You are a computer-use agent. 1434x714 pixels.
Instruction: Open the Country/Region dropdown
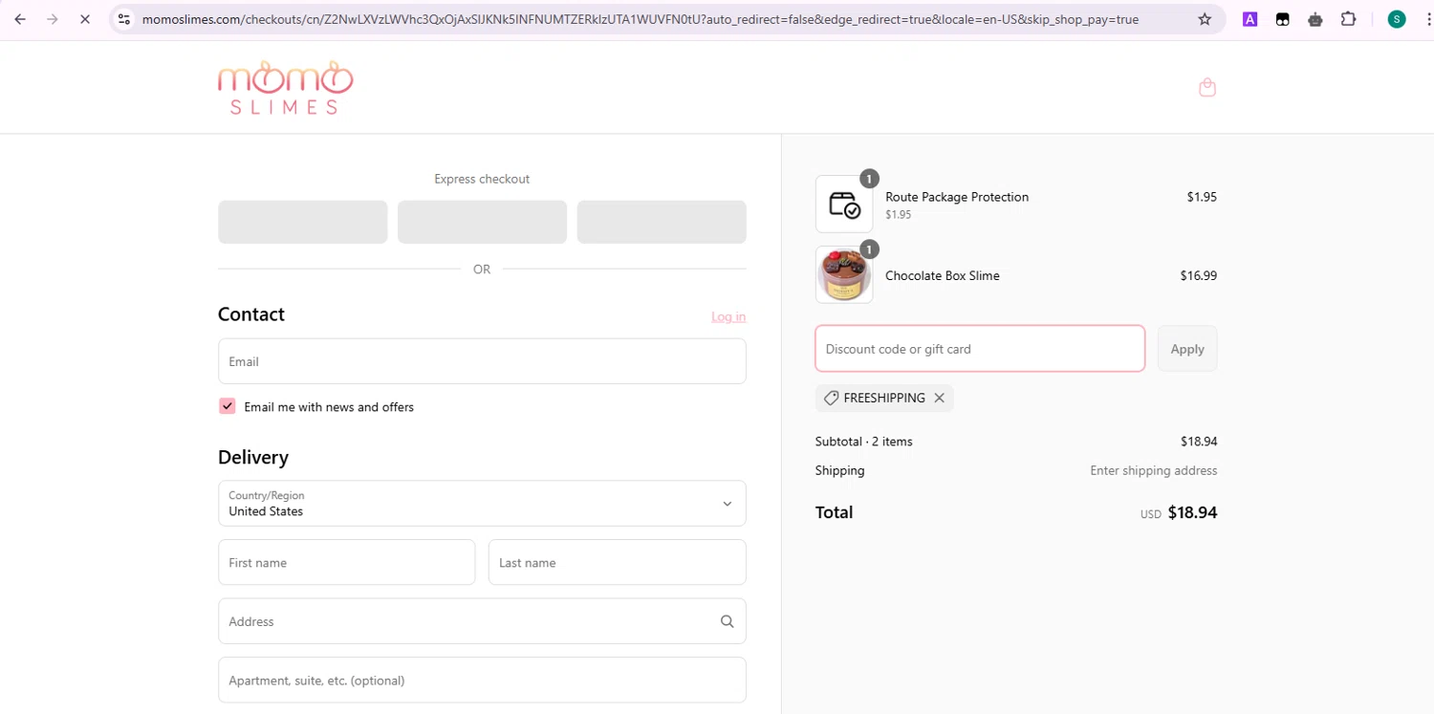pos(482,504)
